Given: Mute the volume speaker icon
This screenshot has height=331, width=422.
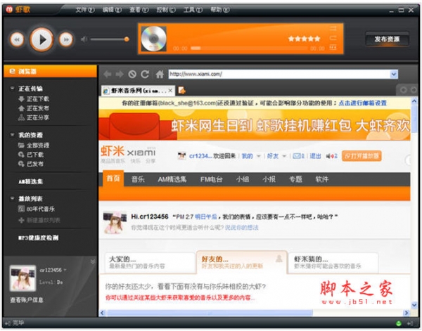Looking at the screenshot, I should point(84,39).
